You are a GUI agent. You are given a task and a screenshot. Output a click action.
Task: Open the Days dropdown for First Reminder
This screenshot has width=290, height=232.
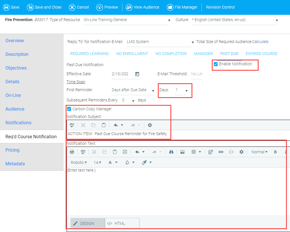coord(186,91)
